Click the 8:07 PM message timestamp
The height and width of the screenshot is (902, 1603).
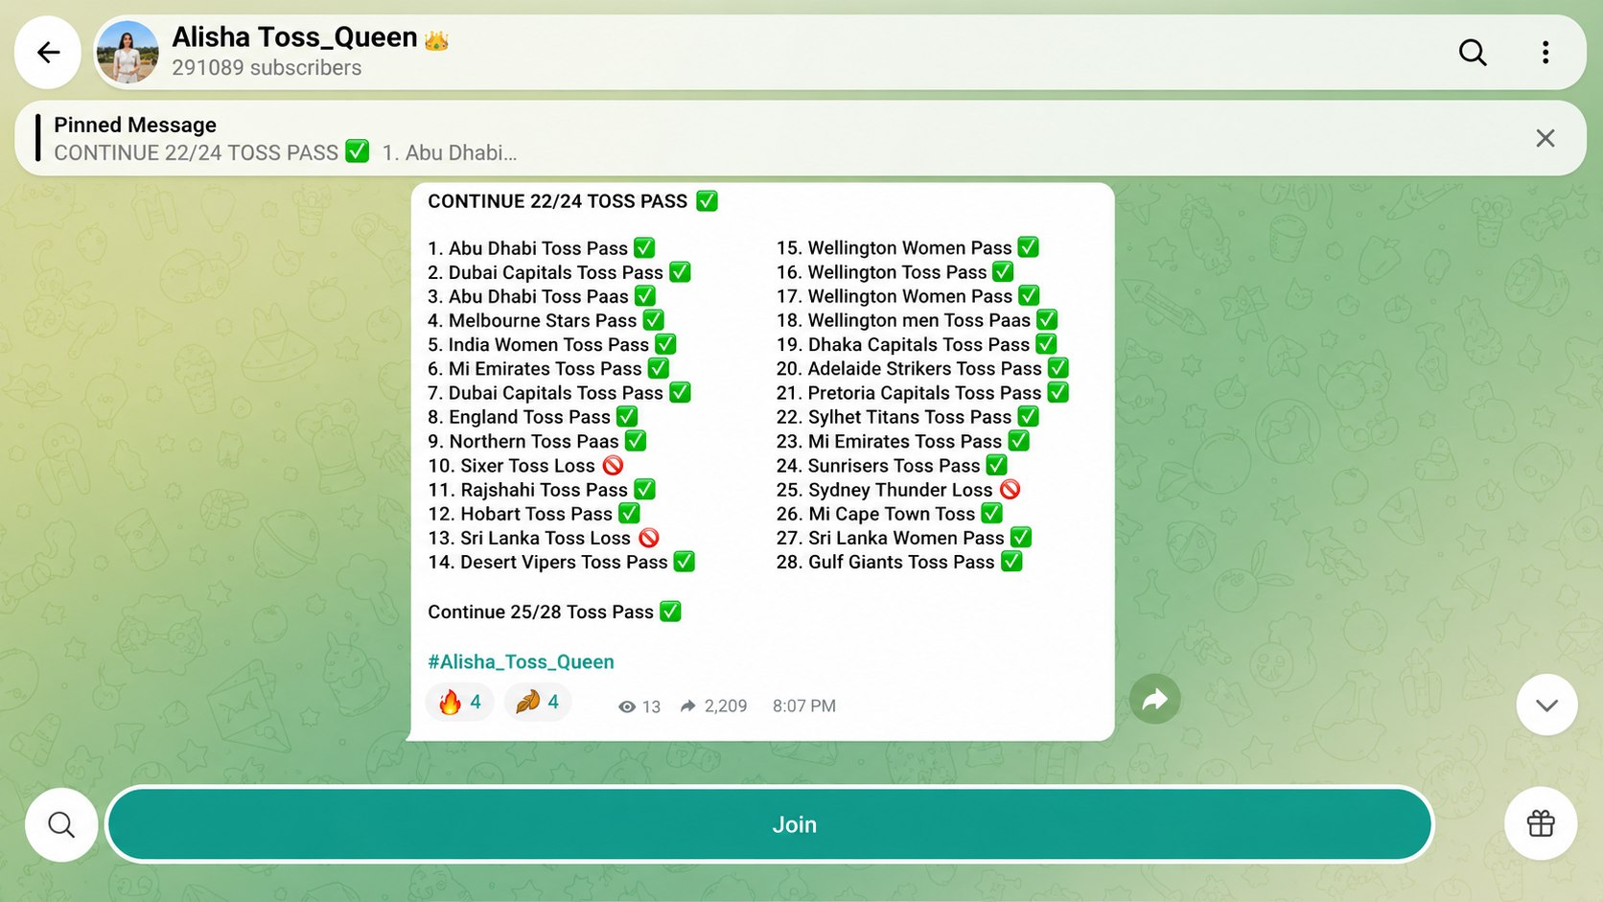click(x=804, y=706)
